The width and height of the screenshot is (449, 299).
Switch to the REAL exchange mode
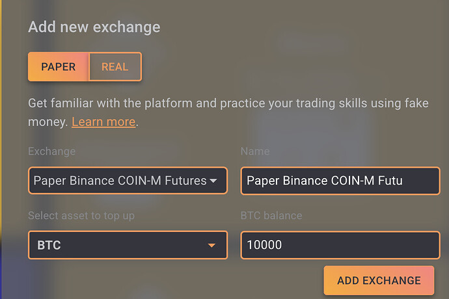point(115,67)
